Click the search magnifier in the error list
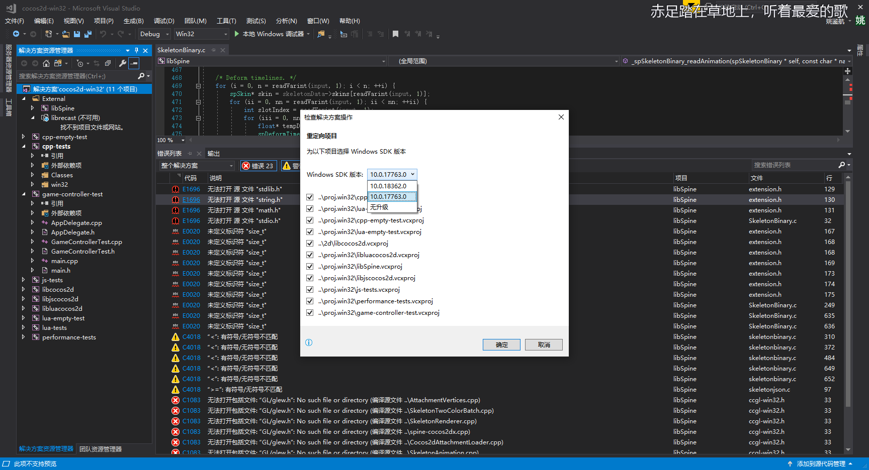The image size is (869, 470). (842, 165)
